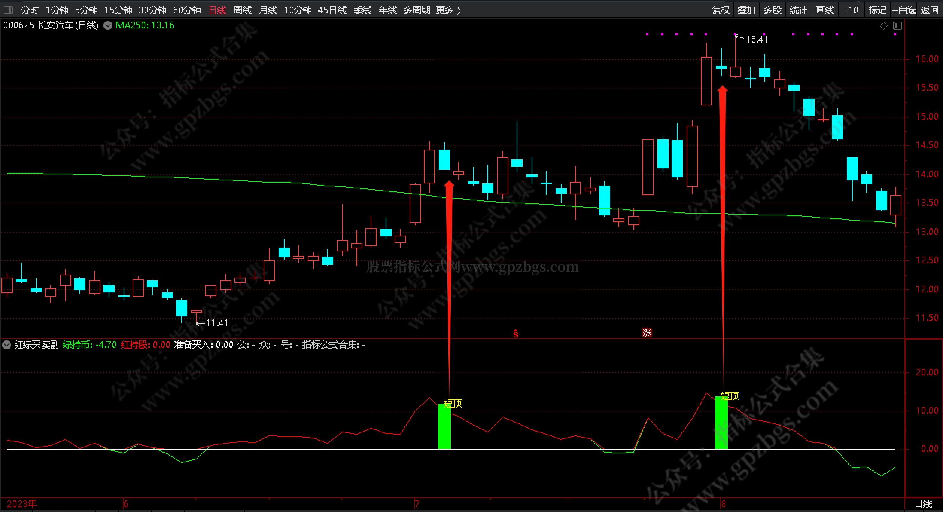Screen dimensions: 943x512
Task: Switch to 月线 monthly chart
Action: tap(268, 10)
